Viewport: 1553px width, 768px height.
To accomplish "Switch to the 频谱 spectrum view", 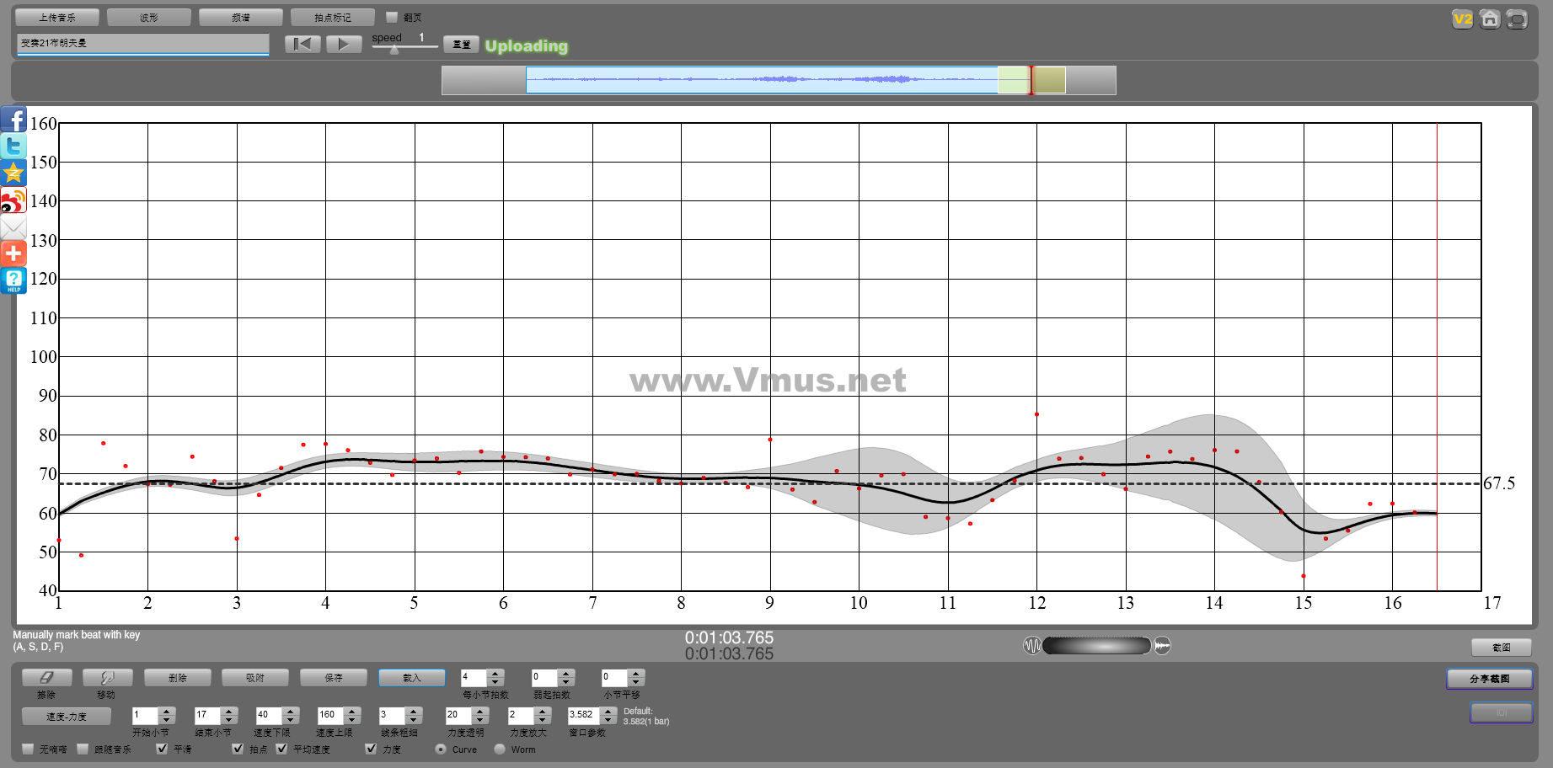I will pos(241,17).
